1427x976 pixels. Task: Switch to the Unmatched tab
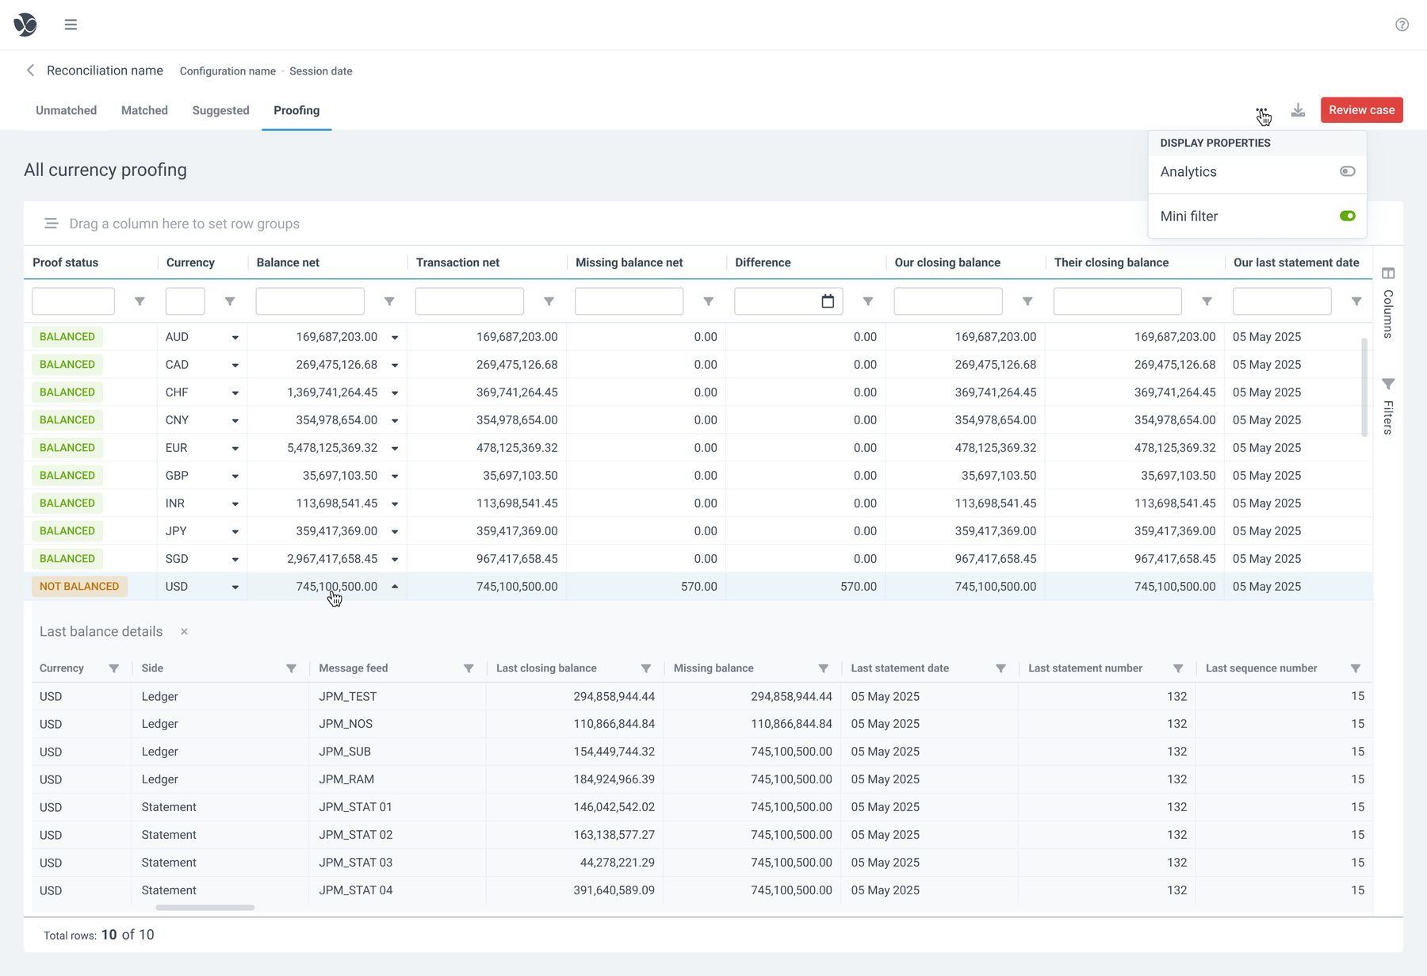pos(66,110)
